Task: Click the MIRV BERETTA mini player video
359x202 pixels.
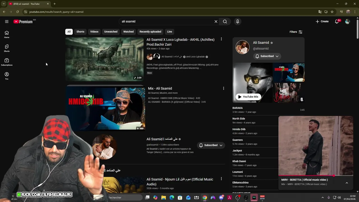Action: click(x=316, y=146)
